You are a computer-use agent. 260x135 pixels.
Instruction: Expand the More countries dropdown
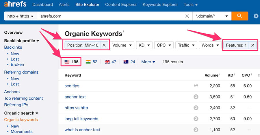[x=148, y=62]
